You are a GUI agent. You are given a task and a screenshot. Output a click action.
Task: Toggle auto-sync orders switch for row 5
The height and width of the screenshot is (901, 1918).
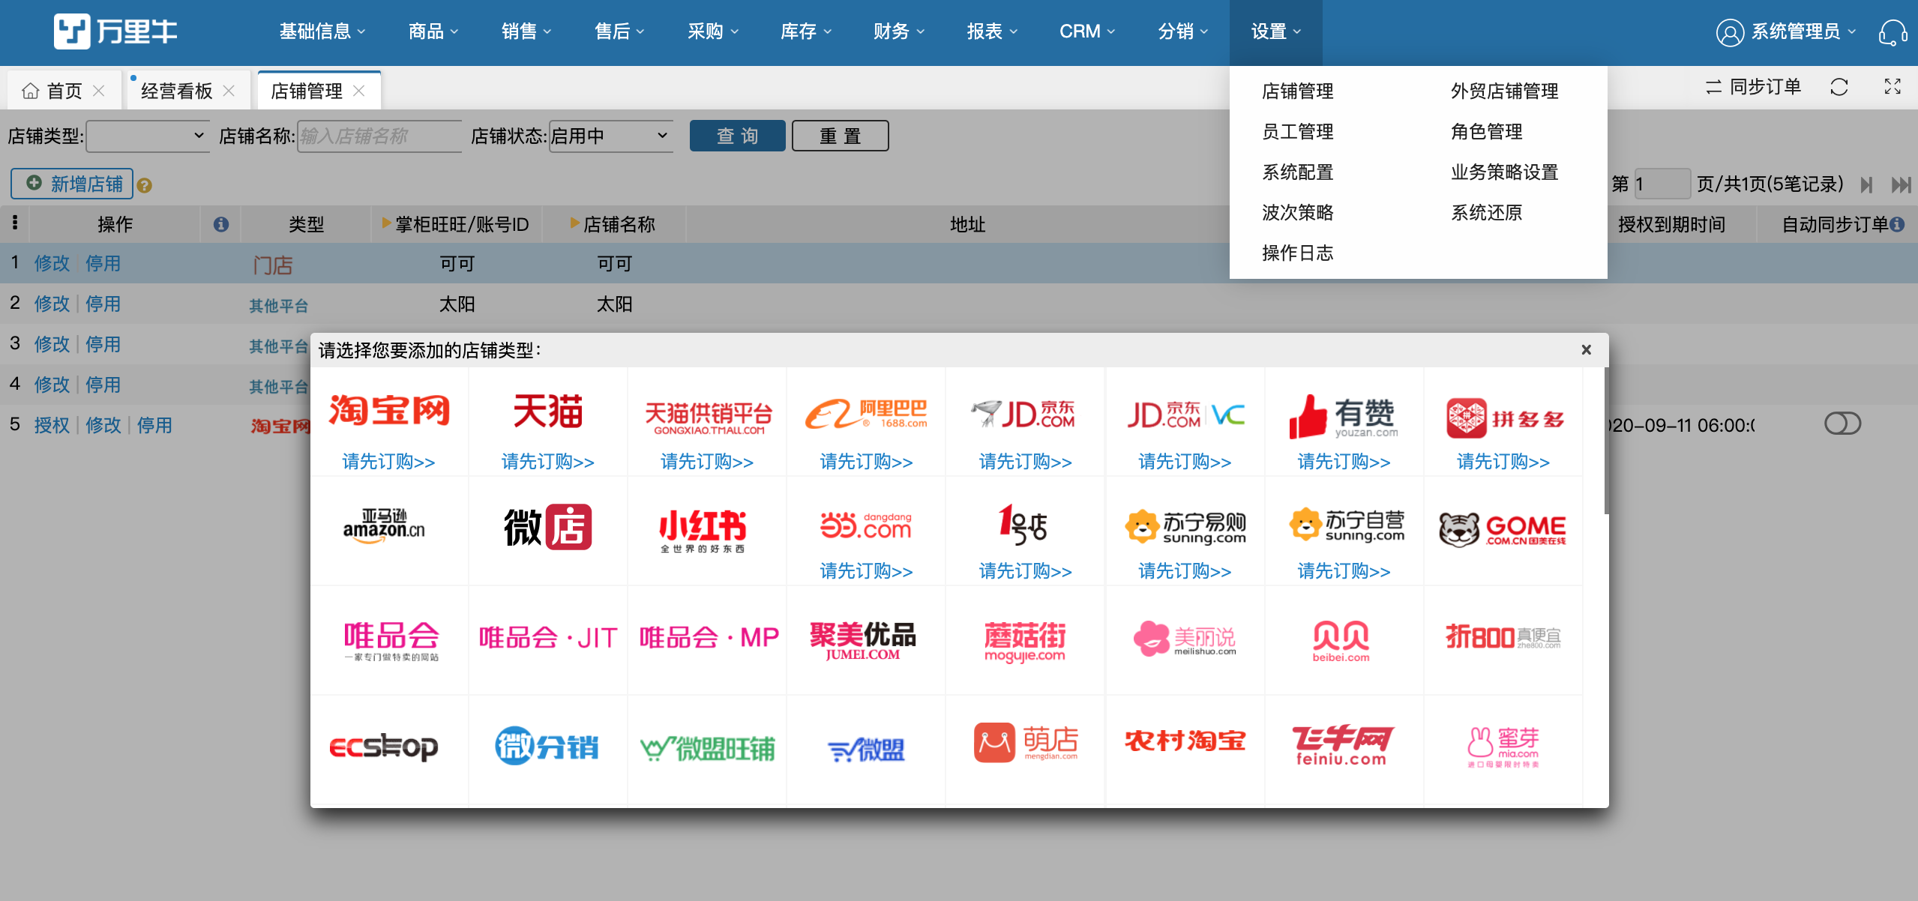[1842, 424]
